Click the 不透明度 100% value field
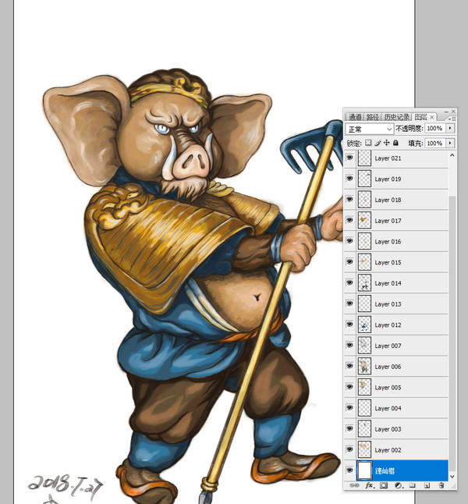 pyautogui.click(x=435, y=128)
